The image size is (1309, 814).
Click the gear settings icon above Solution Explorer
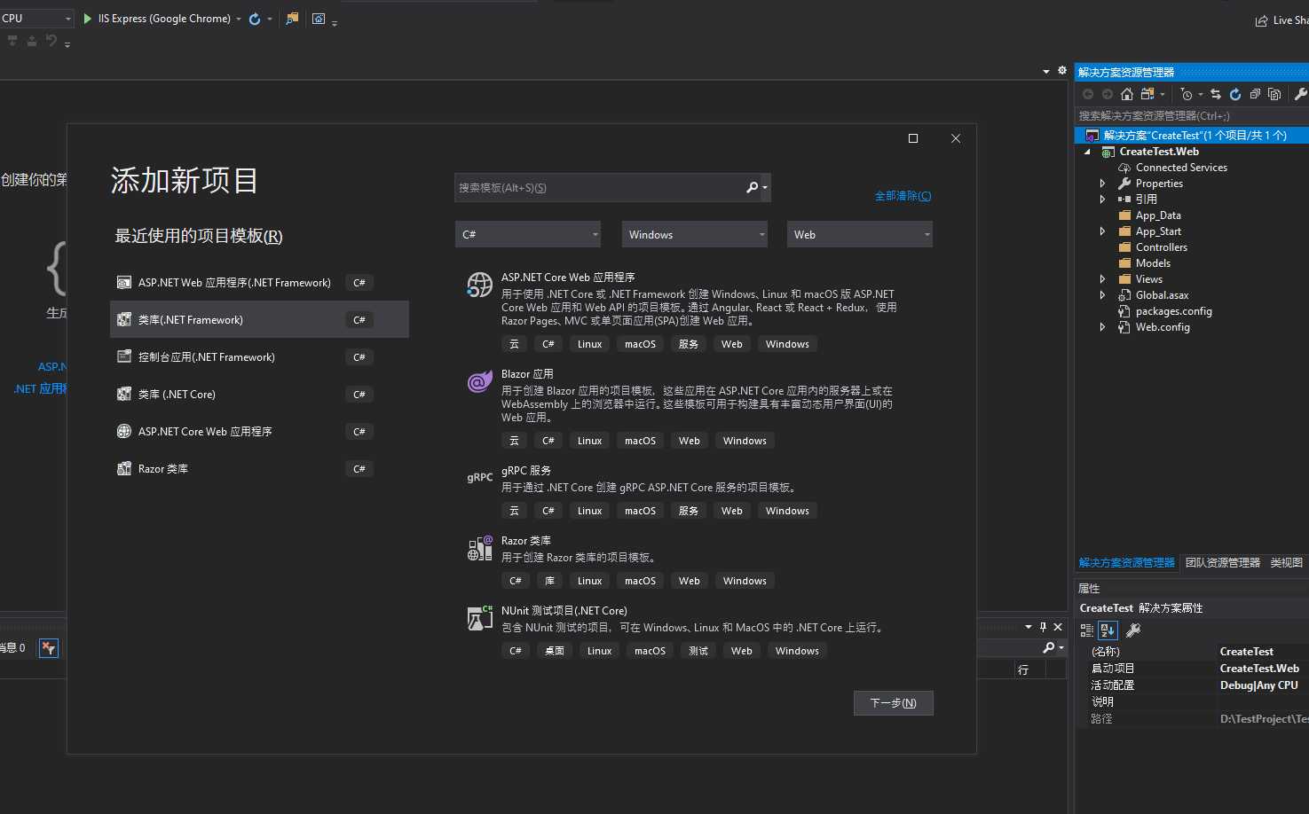[1062, 70]
